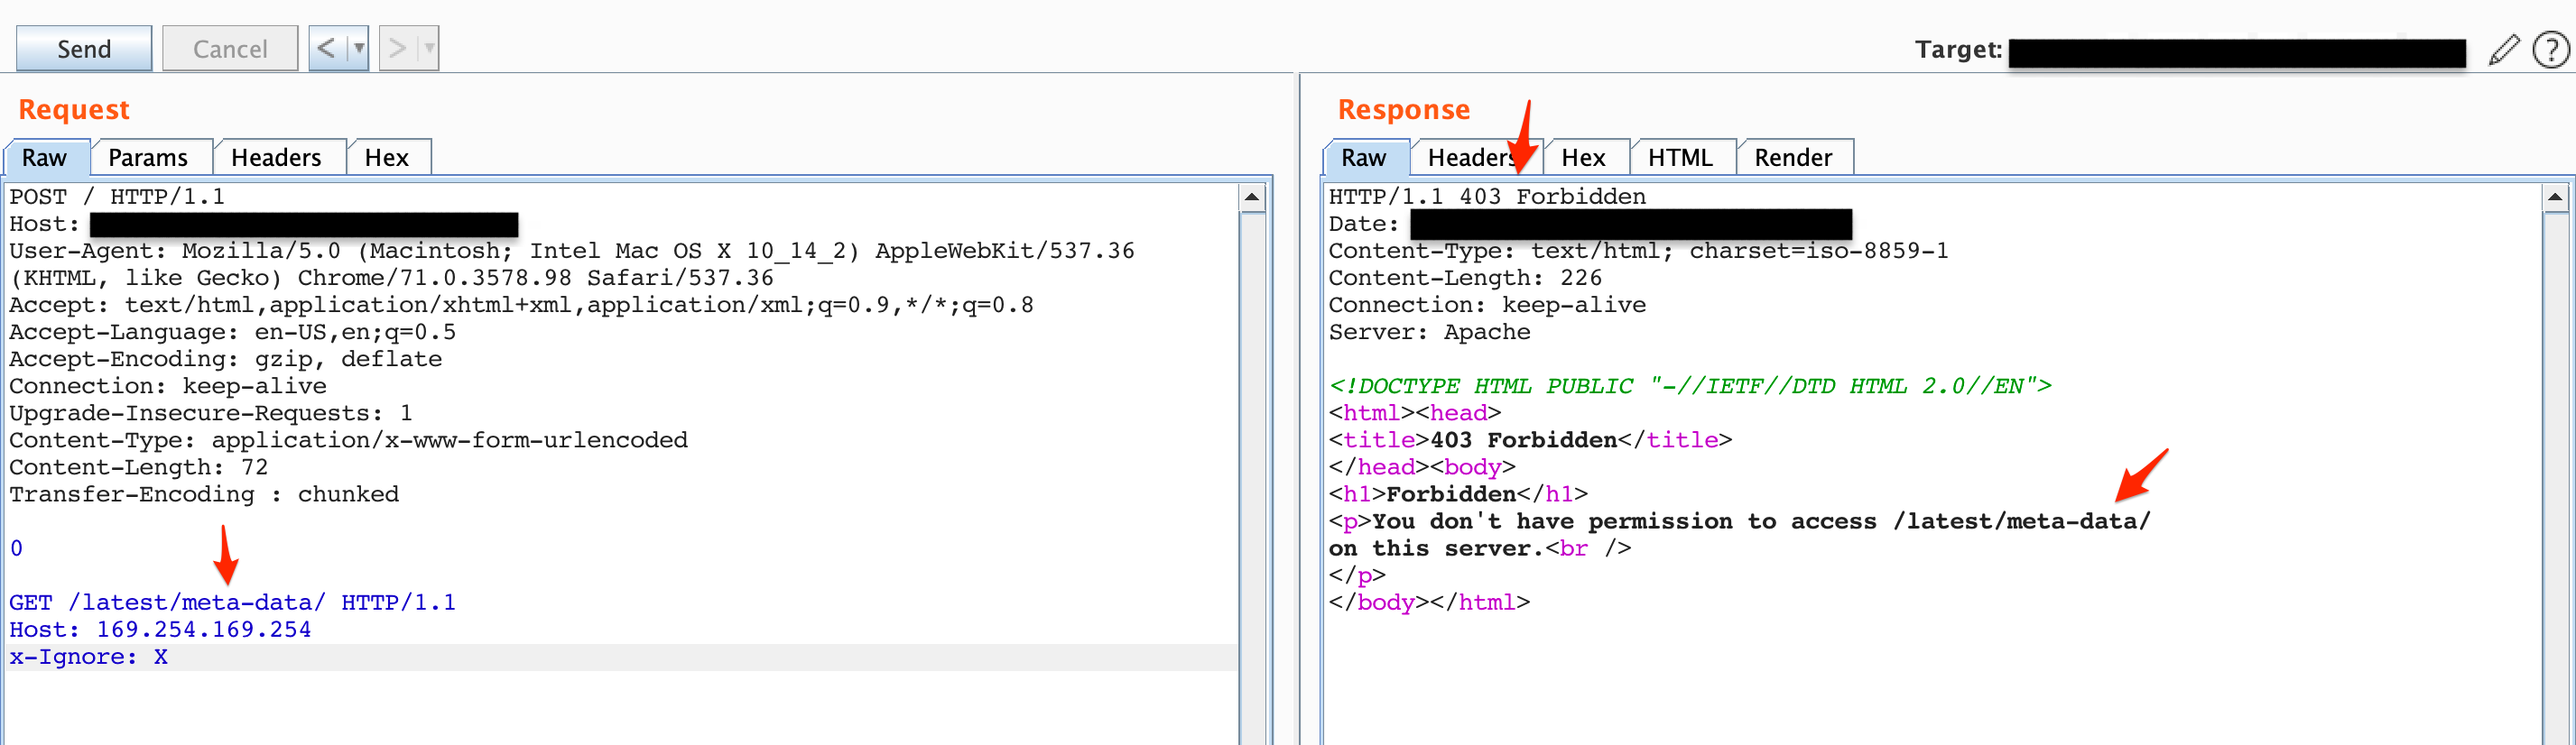Click the 'Accept-Language: en-US,en;q=0.5' header line
This screenshot has width=2576, height=745.
point(232,332)
